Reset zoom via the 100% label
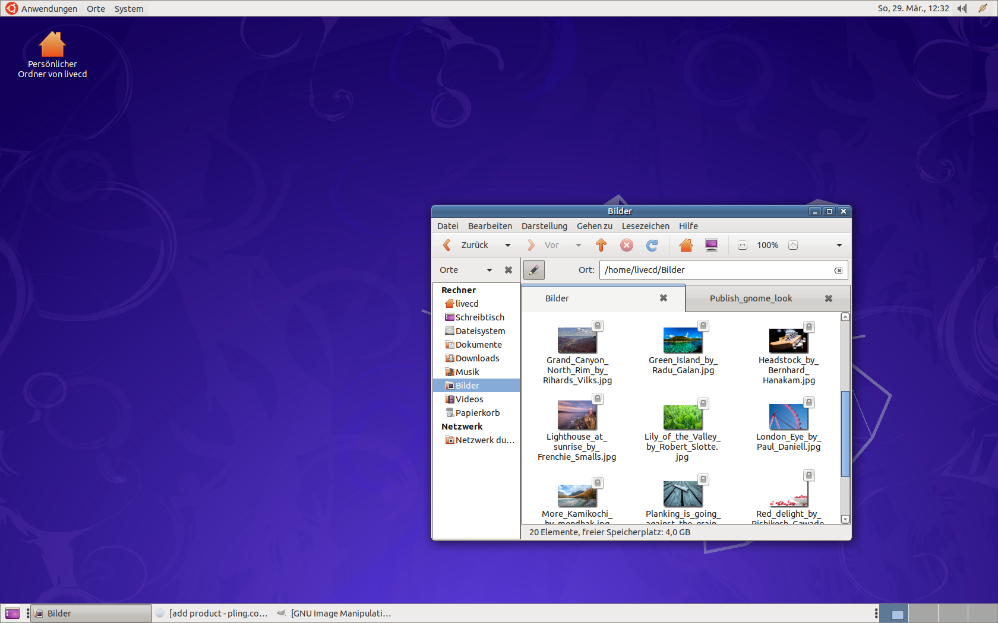The height and width of the screenshot is (623, 998). point(768,245)
